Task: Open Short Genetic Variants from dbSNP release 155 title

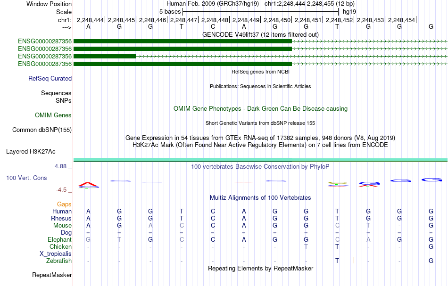Action: pyautogui.click(x=260, y=123)
